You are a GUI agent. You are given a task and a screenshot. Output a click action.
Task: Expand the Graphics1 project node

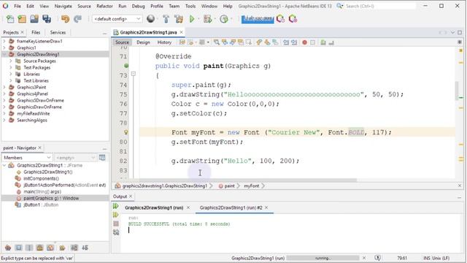(4, 47)
